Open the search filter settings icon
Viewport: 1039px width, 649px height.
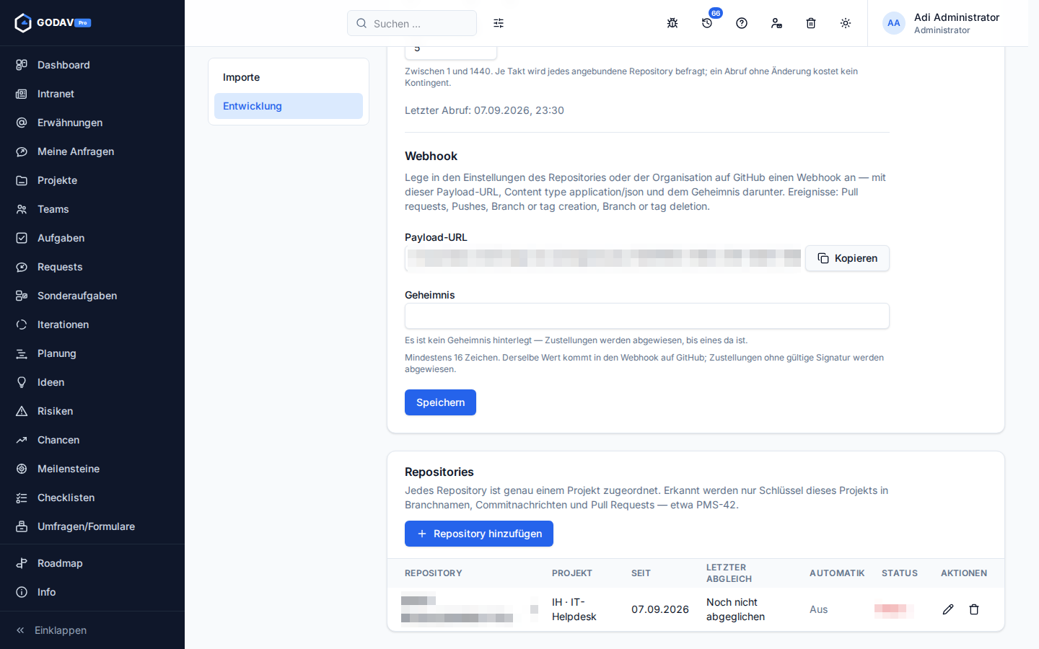[x=499, y=23]
